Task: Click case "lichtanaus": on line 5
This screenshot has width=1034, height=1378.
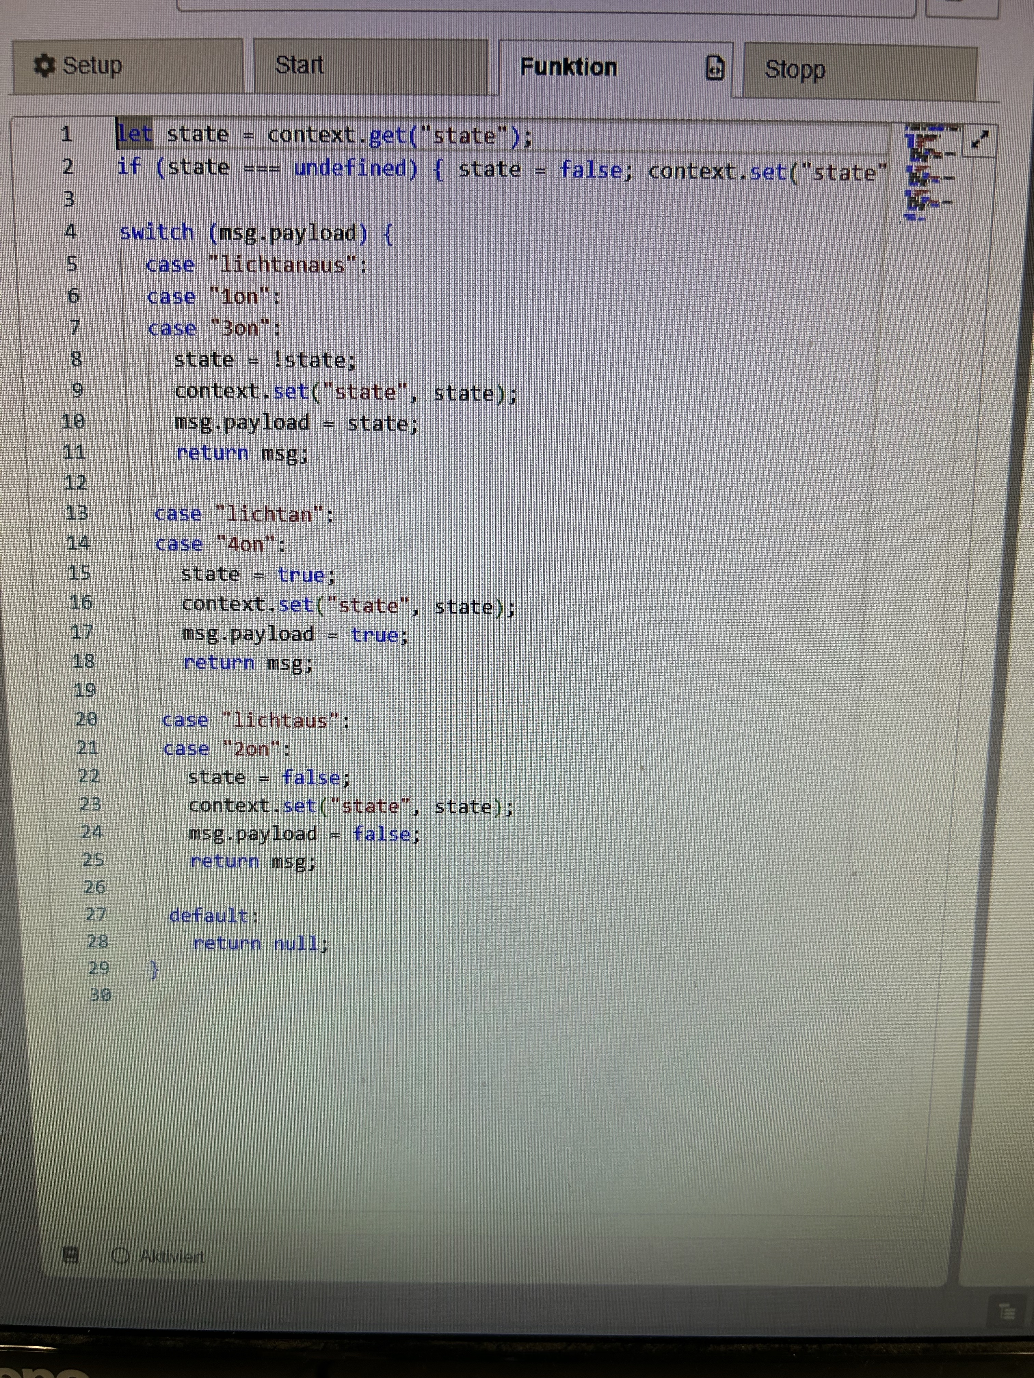Action: [256, 265]
